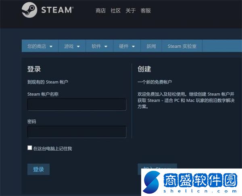
Task: Open the Steam 实验室 tab
Action: 182,46
